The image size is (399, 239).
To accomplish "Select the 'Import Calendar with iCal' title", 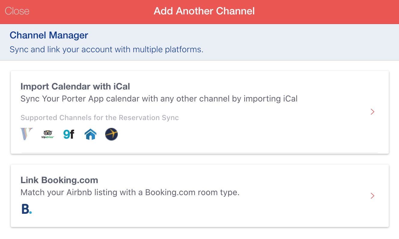I will [75, 86].
